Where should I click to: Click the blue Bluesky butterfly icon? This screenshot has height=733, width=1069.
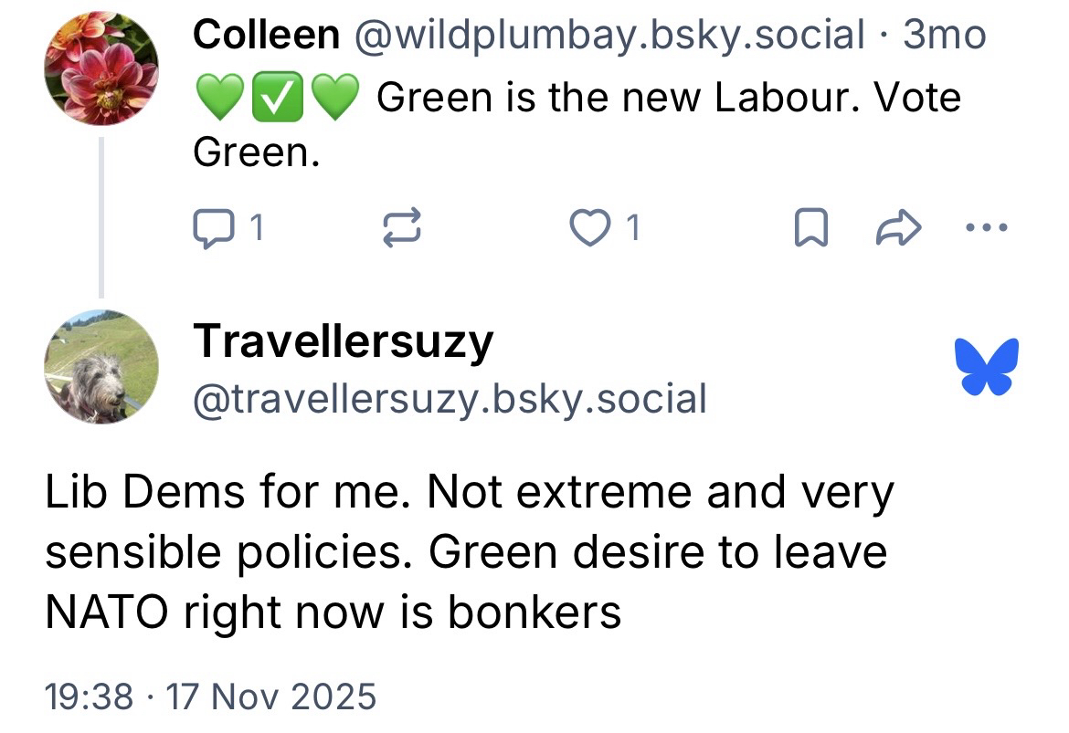click(987, 367)
